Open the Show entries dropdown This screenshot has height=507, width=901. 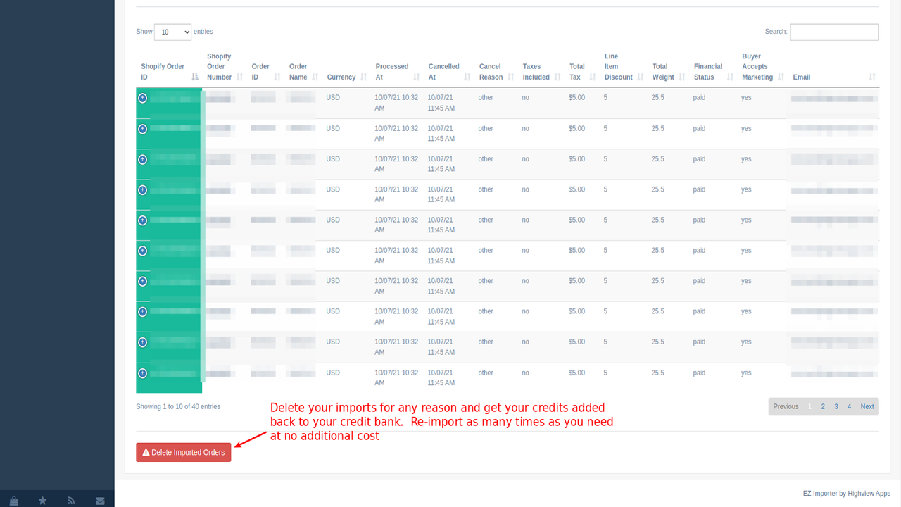click(172, 32)
